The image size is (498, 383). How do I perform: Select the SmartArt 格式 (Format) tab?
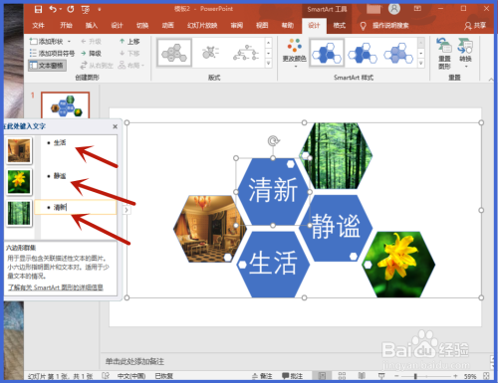tap(340, 26)
